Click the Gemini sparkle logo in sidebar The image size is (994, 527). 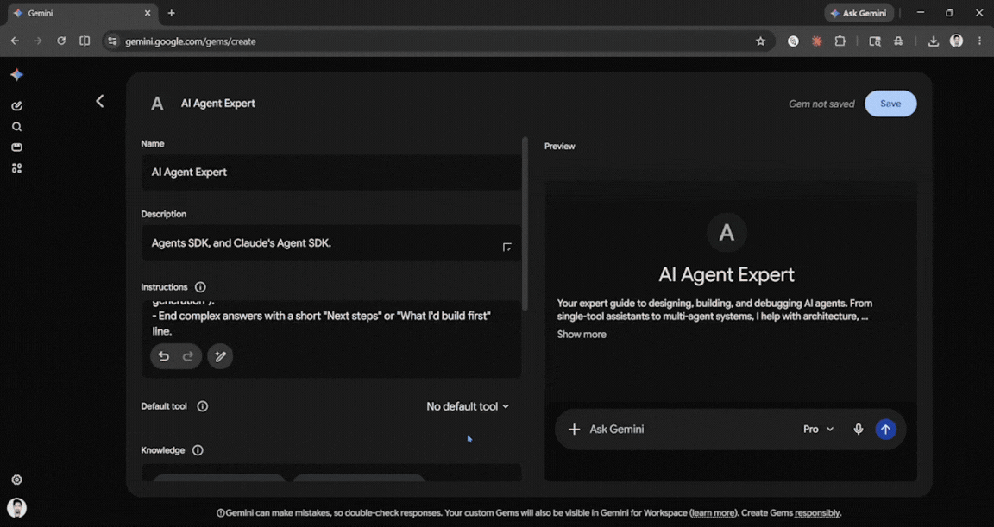click(x=17, y=75)
